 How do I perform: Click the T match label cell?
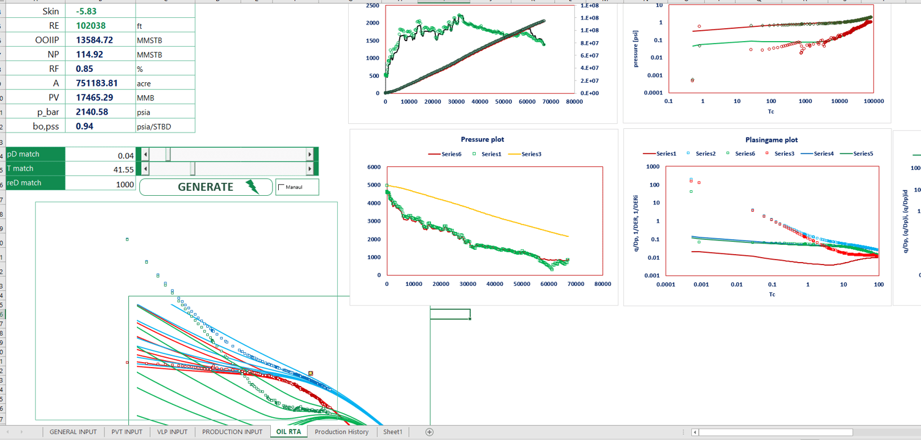tap(35, 169)
